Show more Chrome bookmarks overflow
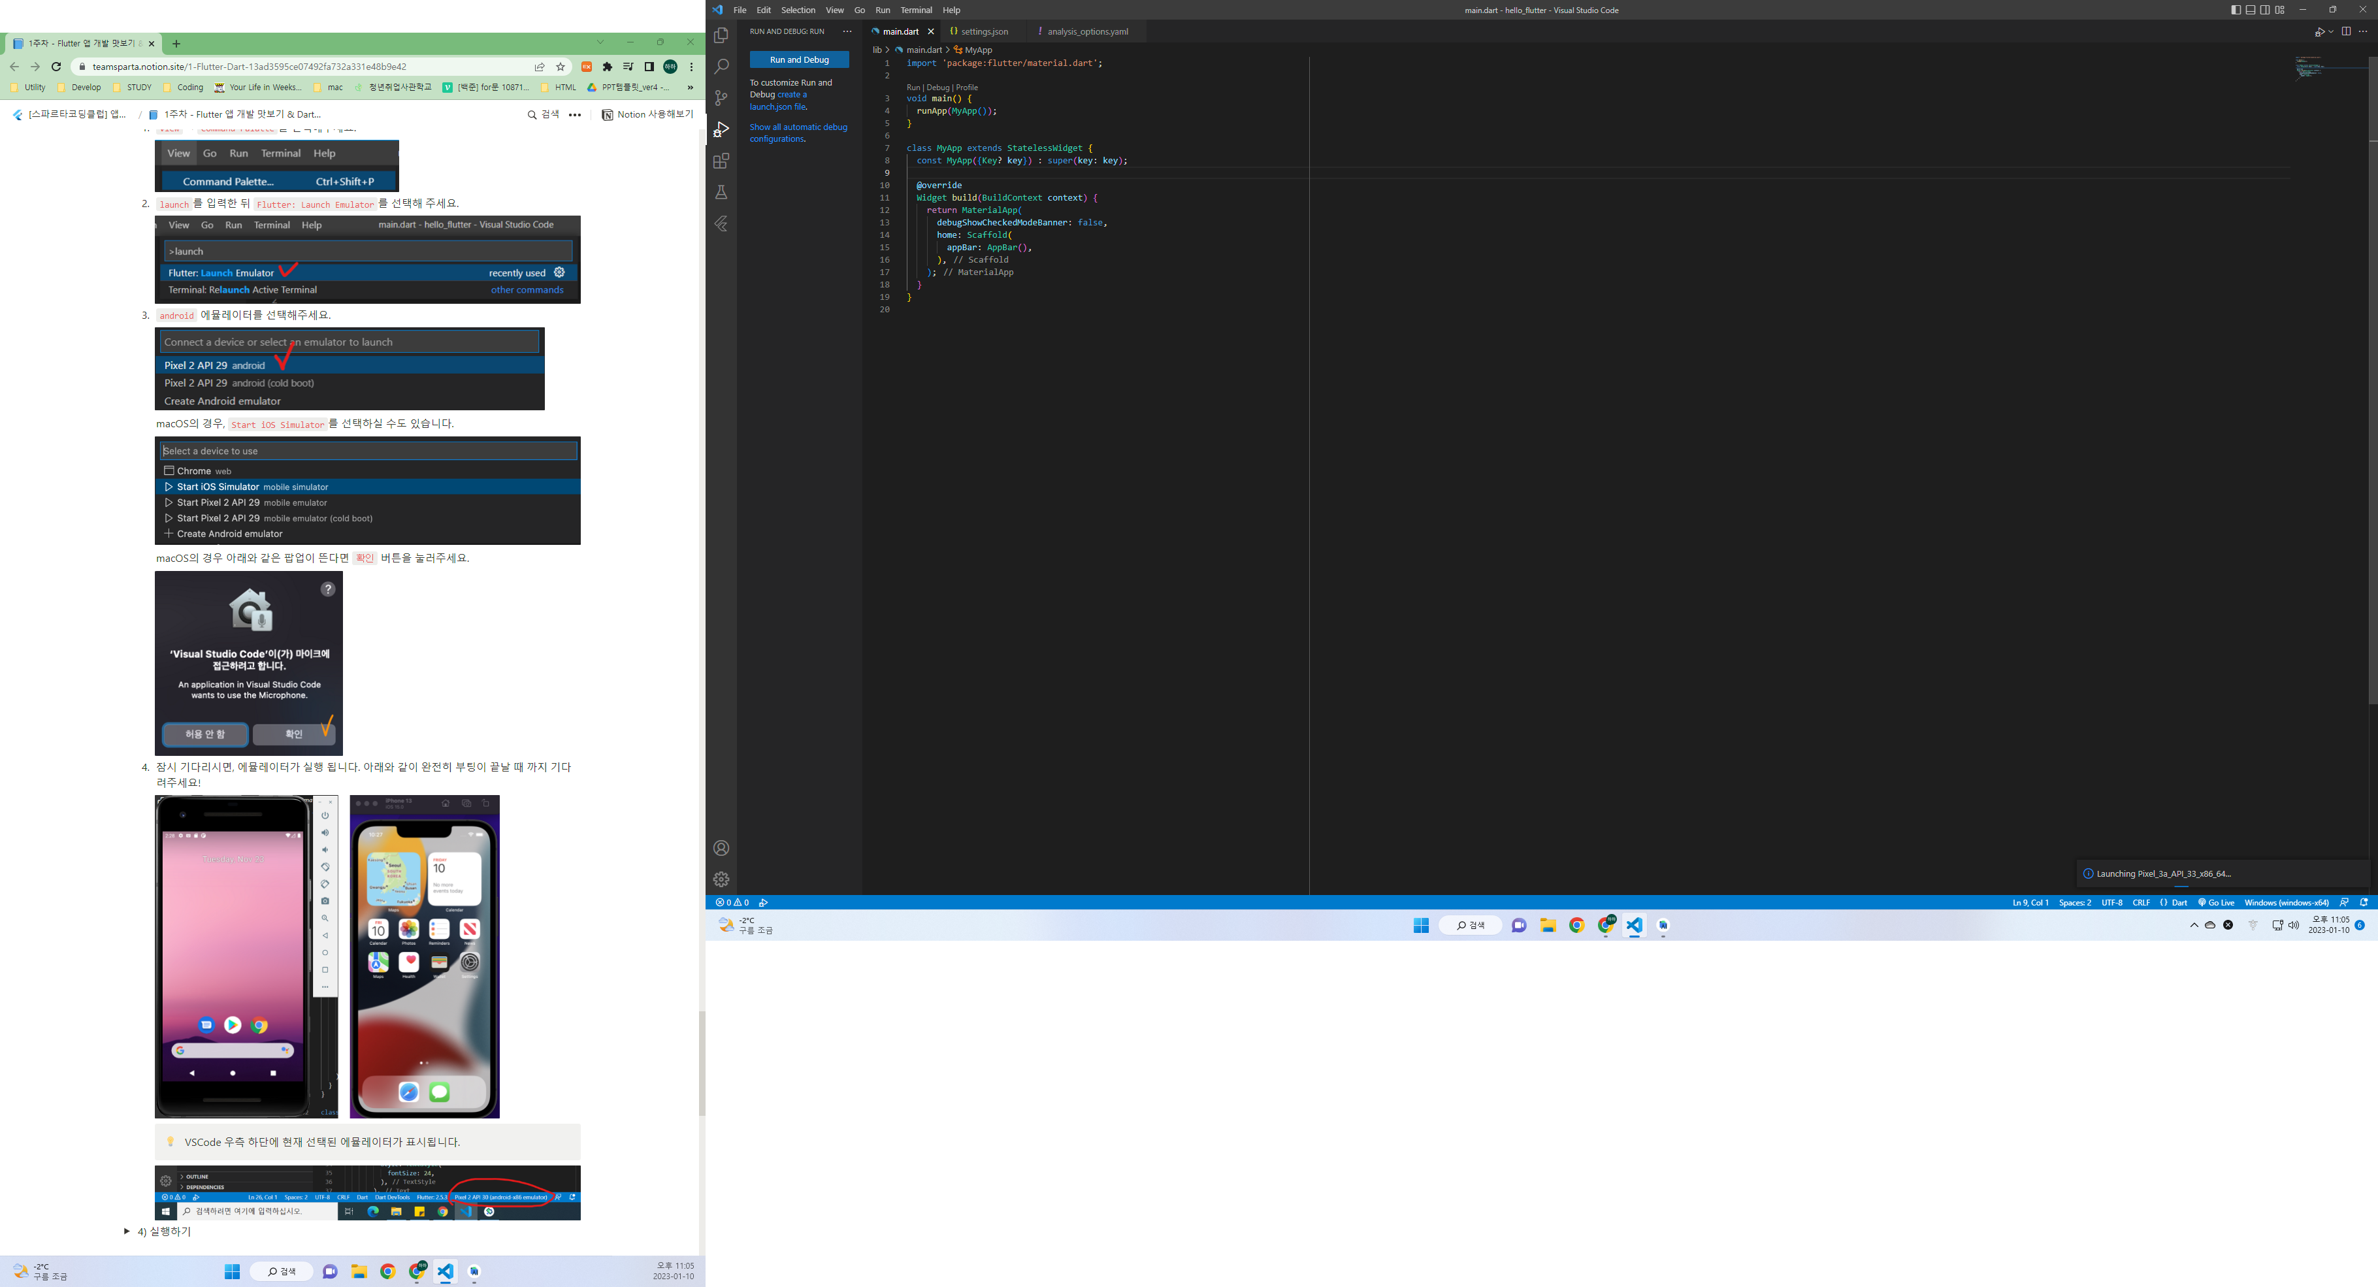 point(690,88)
